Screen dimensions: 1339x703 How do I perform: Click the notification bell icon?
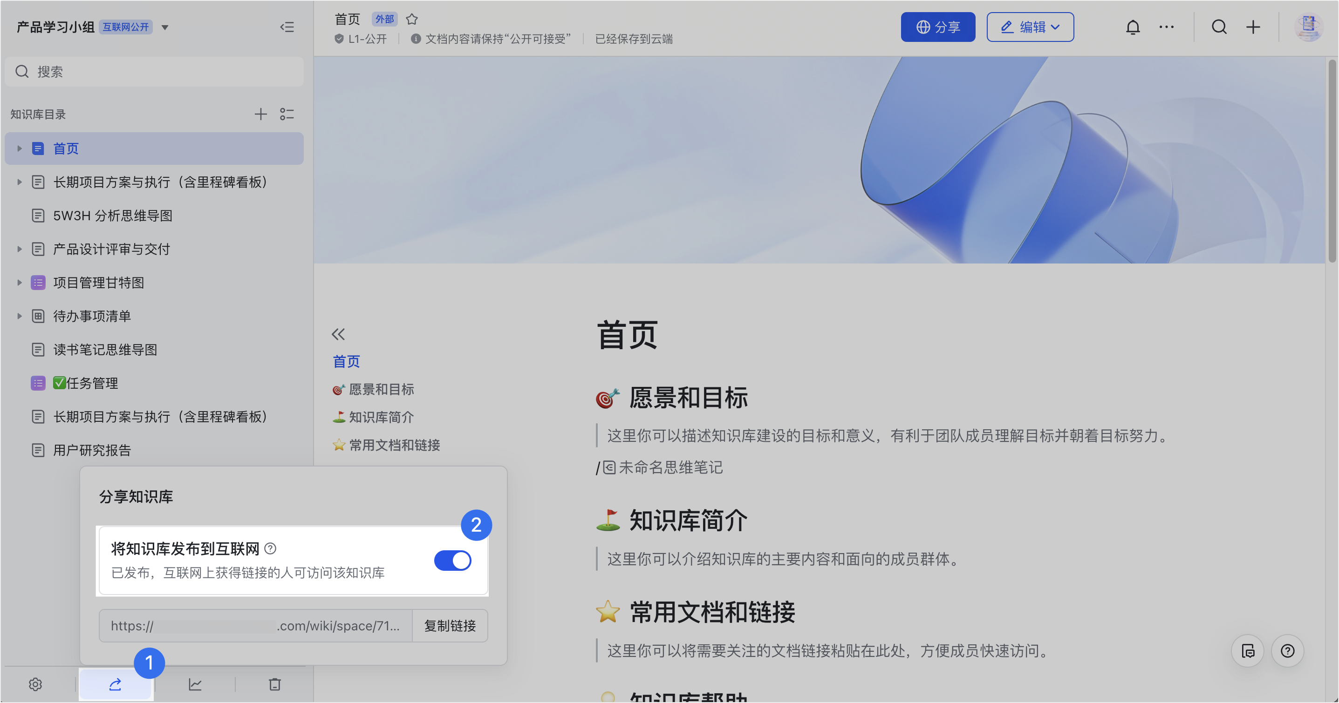click(1133, 27)
